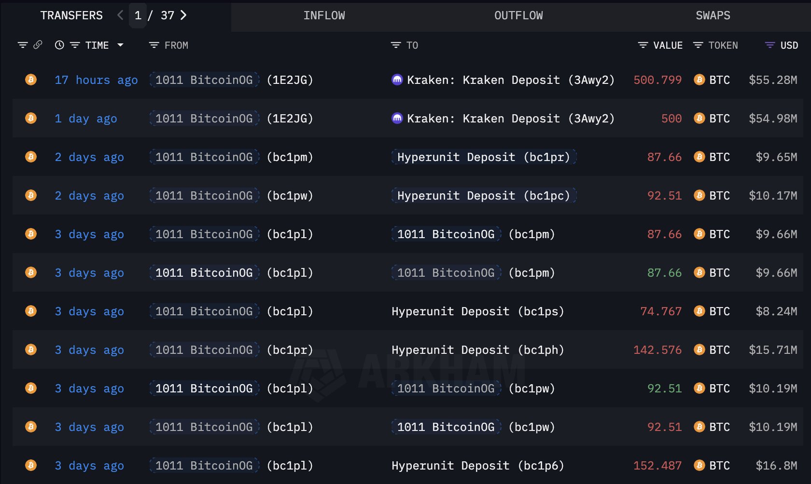Open the SWAPS tab
The width and height of the screenshot is (811, 484).
(713, 15)
